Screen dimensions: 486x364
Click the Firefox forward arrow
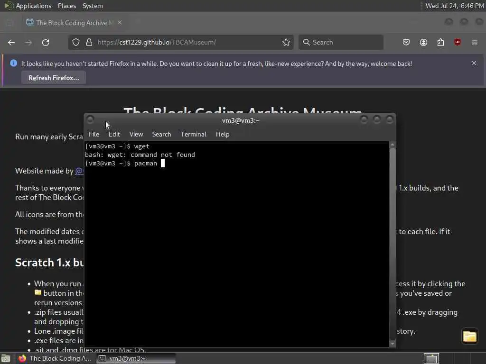point(28,42)
